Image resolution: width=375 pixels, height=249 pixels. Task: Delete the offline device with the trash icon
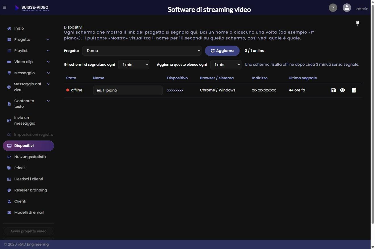tap(354, 90)
